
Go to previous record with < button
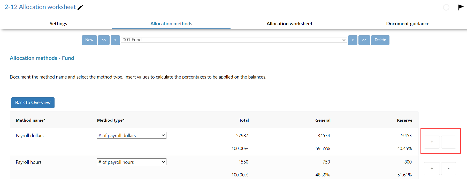pos(115,40)
